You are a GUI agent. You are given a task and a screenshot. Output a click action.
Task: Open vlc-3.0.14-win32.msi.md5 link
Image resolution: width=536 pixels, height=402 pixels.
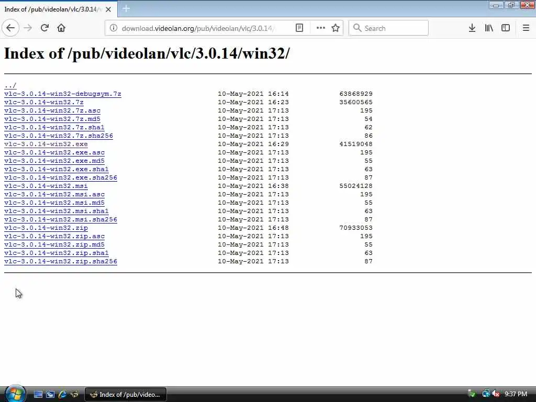54,203
